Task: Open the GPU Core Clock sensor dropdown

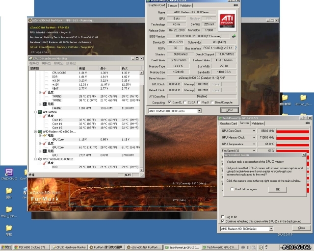Action: (x=254, y=131)
